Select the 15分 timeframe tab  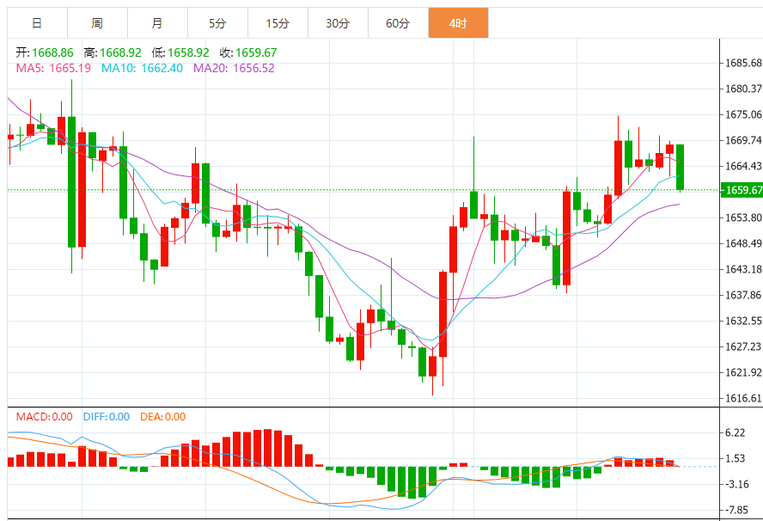278,23
